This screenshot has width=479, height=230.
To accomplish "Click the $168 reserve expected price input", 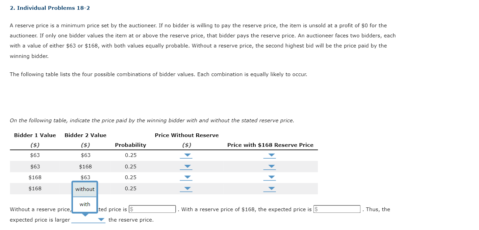I will click(336, 209).
